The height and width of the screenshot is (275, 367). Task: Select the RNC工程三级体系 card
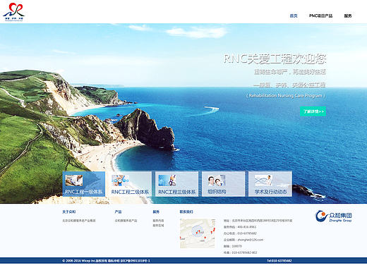click(176, 184)
